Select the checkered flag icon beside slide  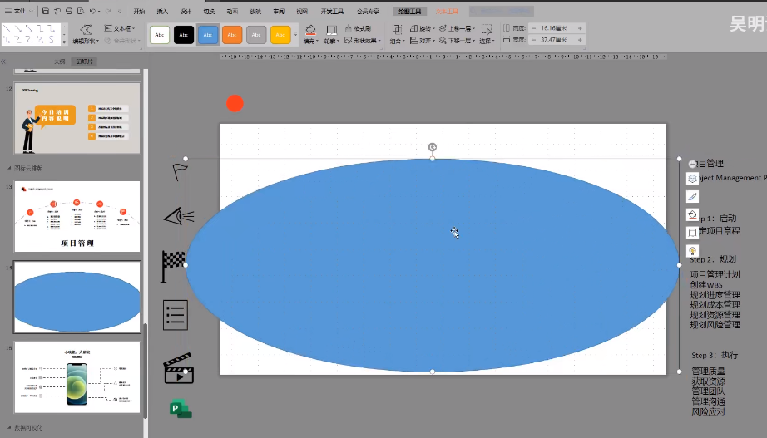pos(173,267)
